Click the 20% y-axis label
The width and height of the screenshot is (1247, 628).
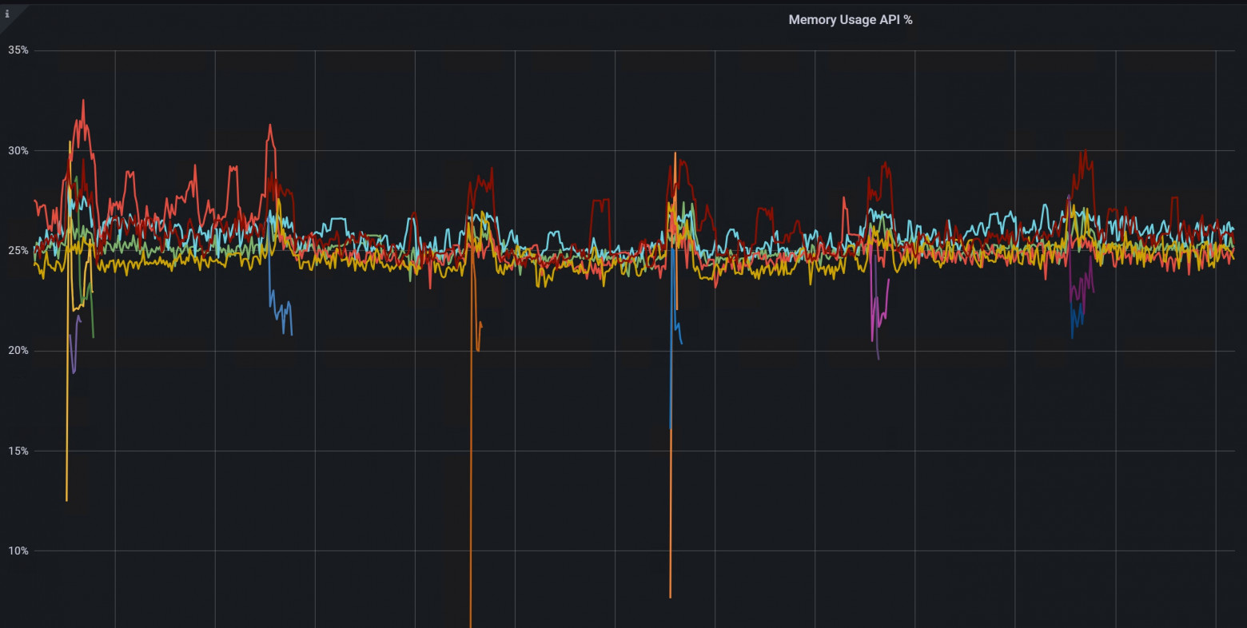tap(18, 351)
